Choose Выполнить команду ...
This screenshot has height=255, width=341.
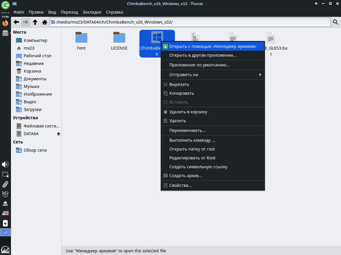213,140
